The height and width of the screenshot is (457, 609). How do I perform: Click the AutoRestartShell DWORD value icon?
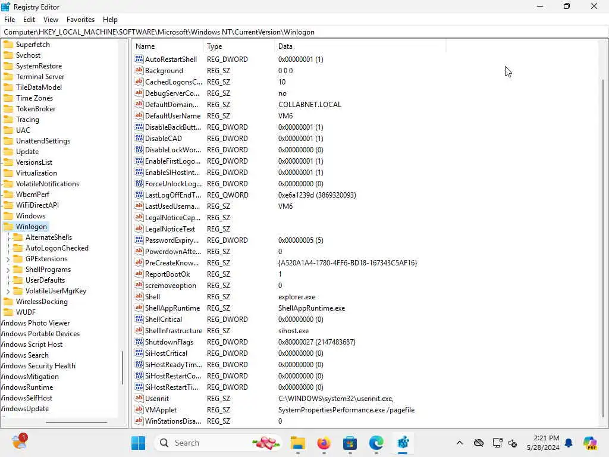(139, 59)
